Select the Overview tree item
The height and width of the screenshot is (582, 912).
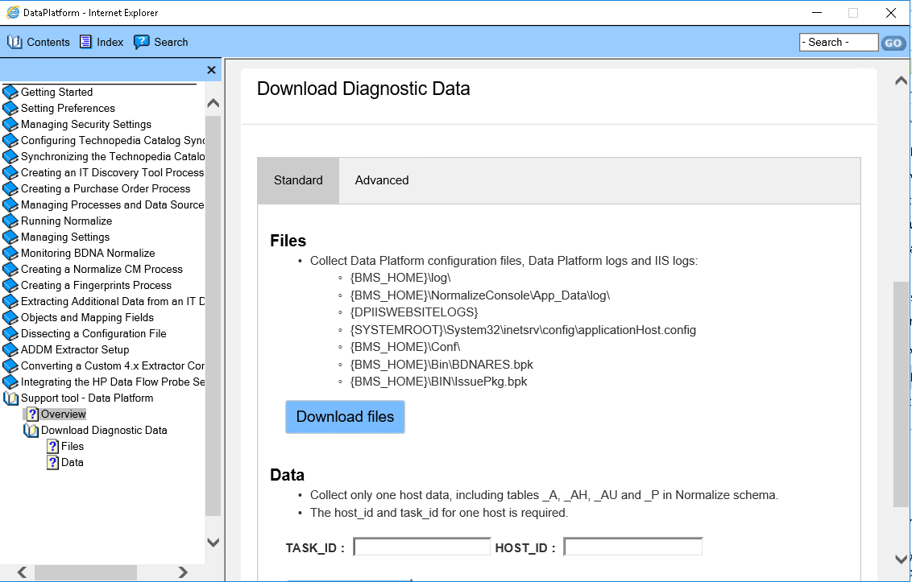64,414
